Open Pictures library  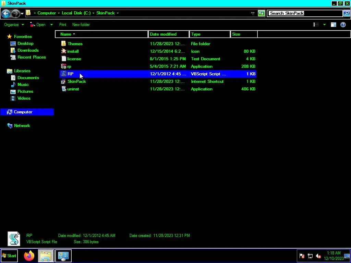[25, 91]
